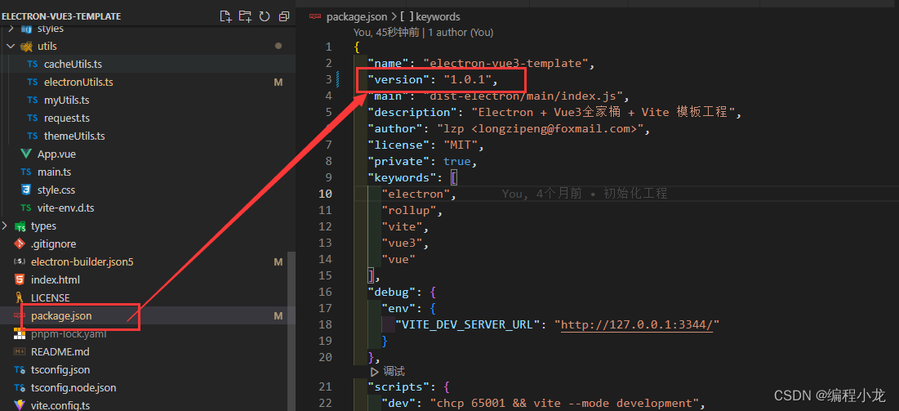
Task: Open .gitignore file
Action: click(x=53, y=244)
